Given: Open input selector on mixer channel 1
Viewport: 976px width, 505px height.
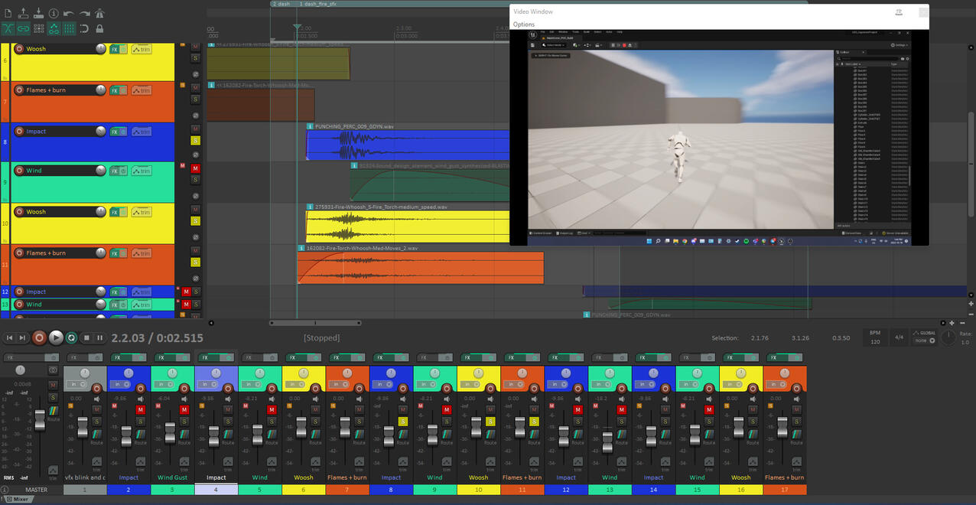Looking at the screenshot, I should pyautogui.click(x=77, y=384).
